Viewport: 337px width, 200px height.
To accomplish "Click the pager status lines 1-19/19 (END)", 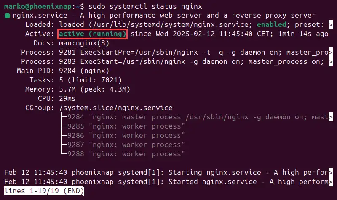I will (44, 191).
